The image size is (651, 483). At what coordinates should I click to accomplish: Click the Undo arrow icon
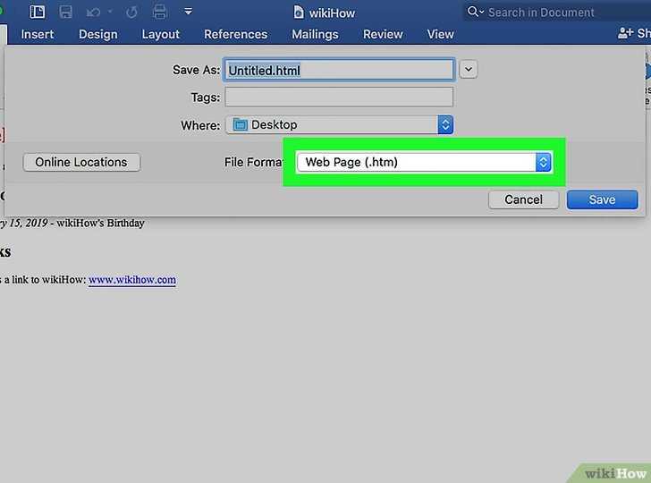[x=93, y=13]
